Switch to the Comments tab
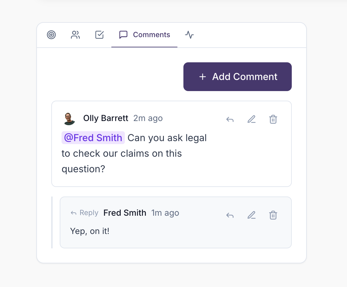The height and width of the screenshot is (287, 347). tap(151, 35)
